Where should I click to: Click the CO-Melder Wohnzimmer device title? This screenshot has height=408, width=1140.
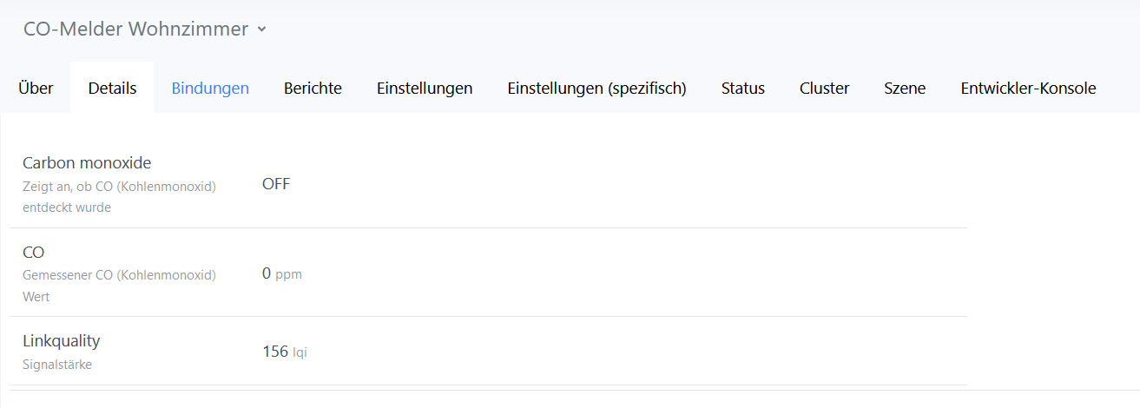tap(135, 29)
